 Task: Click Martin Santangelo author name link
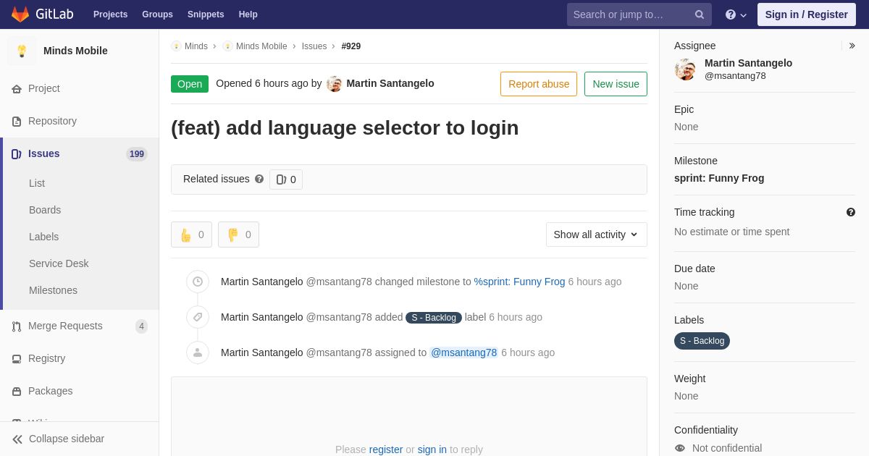tap(390, 83)
